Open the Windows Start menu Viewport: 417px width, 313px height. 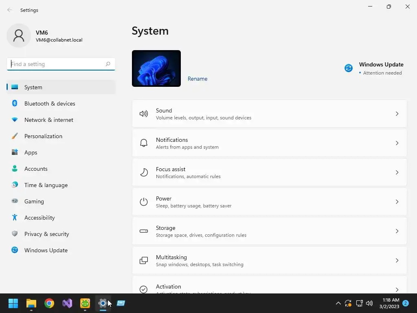pyautogui.click(x=13, y=303)
